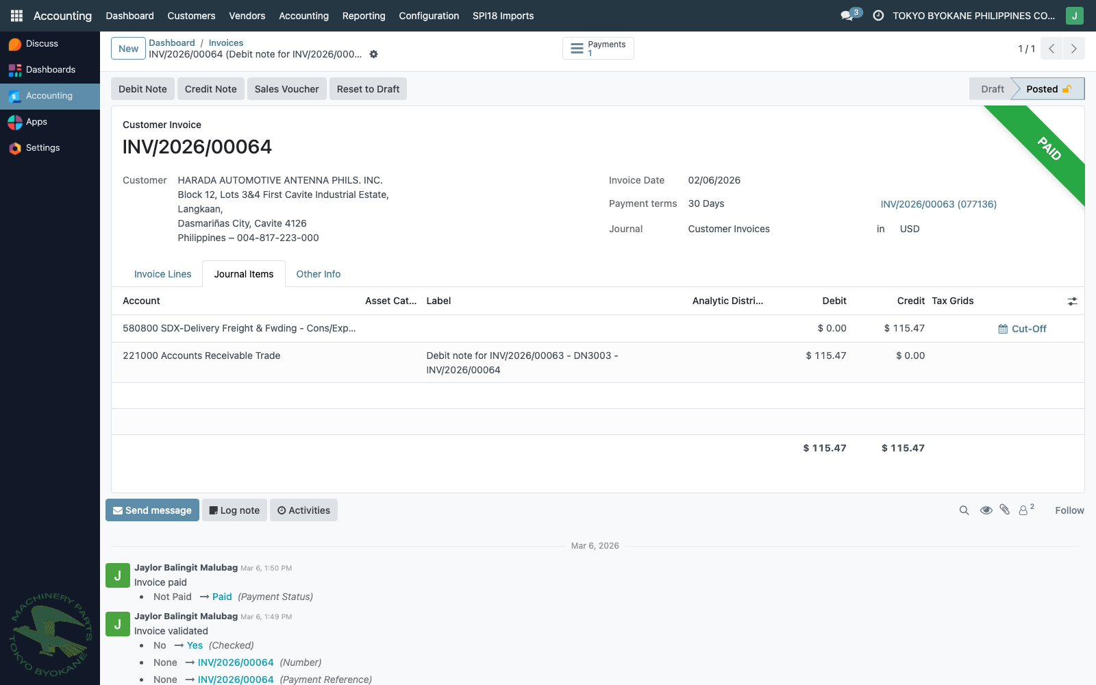Show followers icon with count 2
The height and width of the screenshot is (685, 1096).
click(x=1025, y=510)
